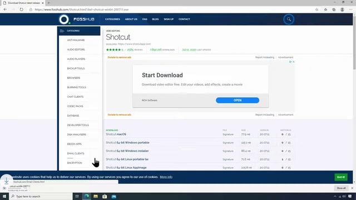This screenshot has width=356, height=200.
Task: Go back with the browser back arrow
Action: point(5,9)
